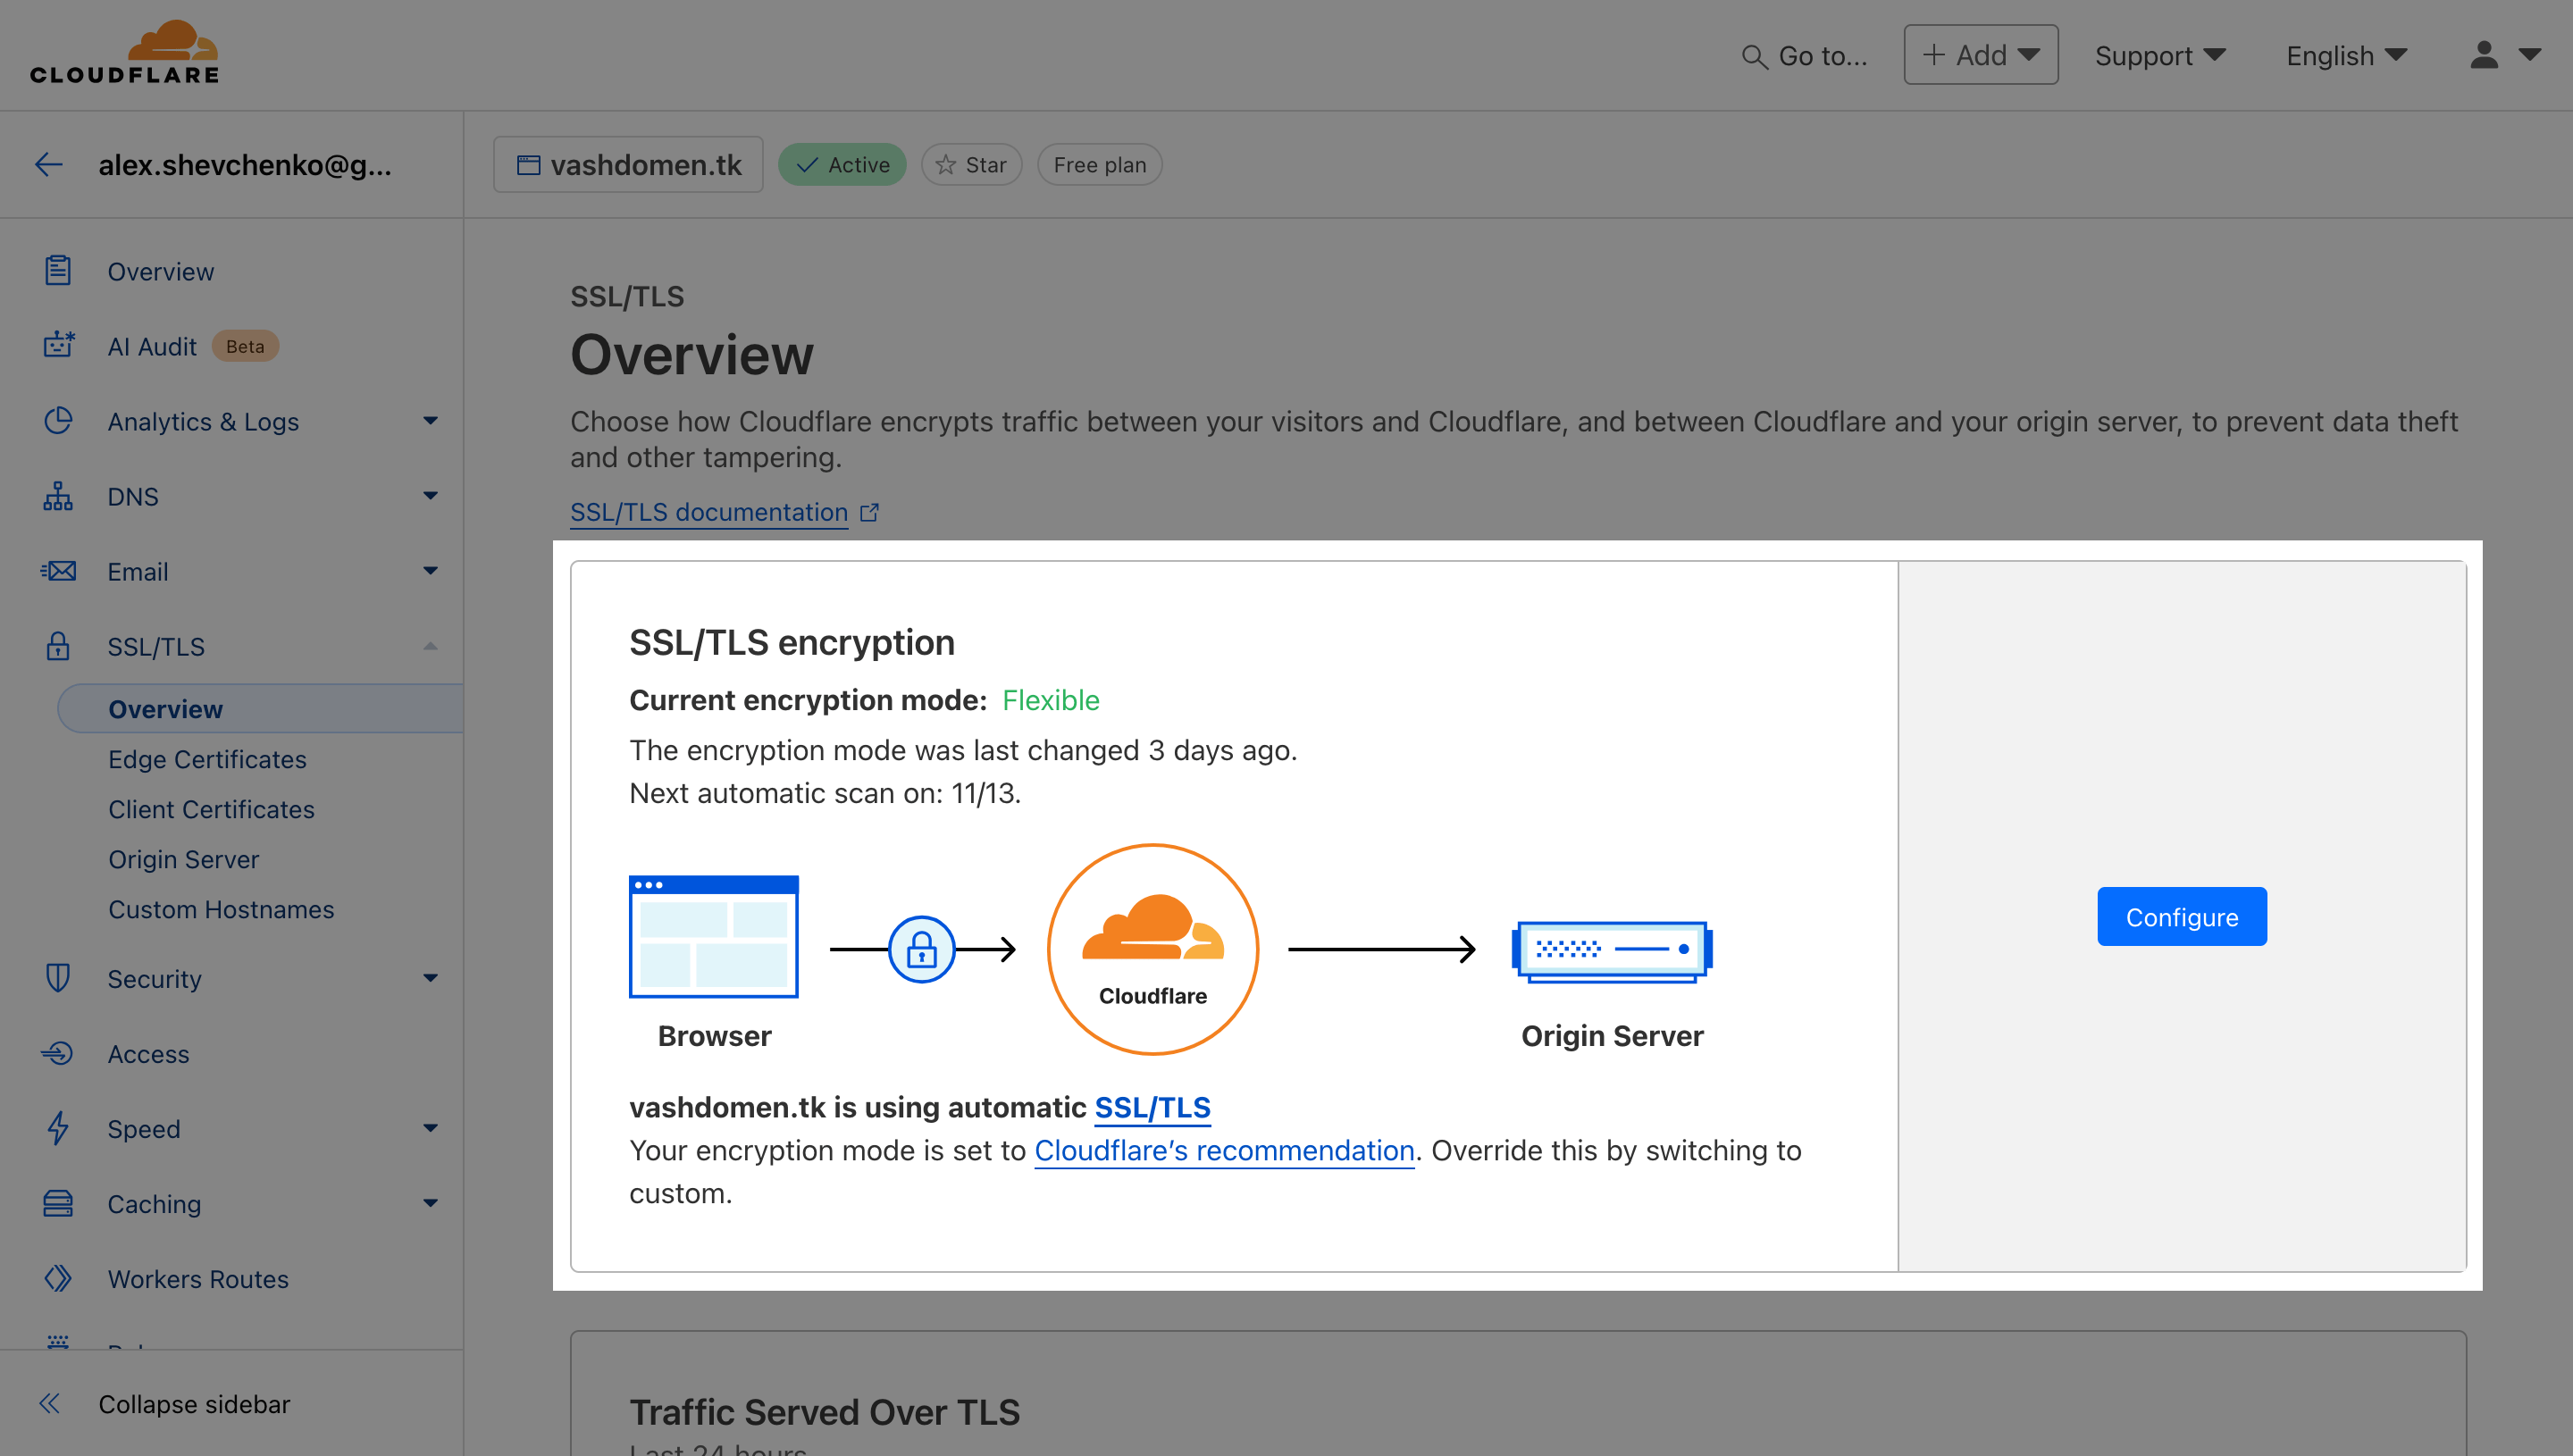
Task: Click the browser window icon beside vashdomen.tk
Action: click(528, 165)
